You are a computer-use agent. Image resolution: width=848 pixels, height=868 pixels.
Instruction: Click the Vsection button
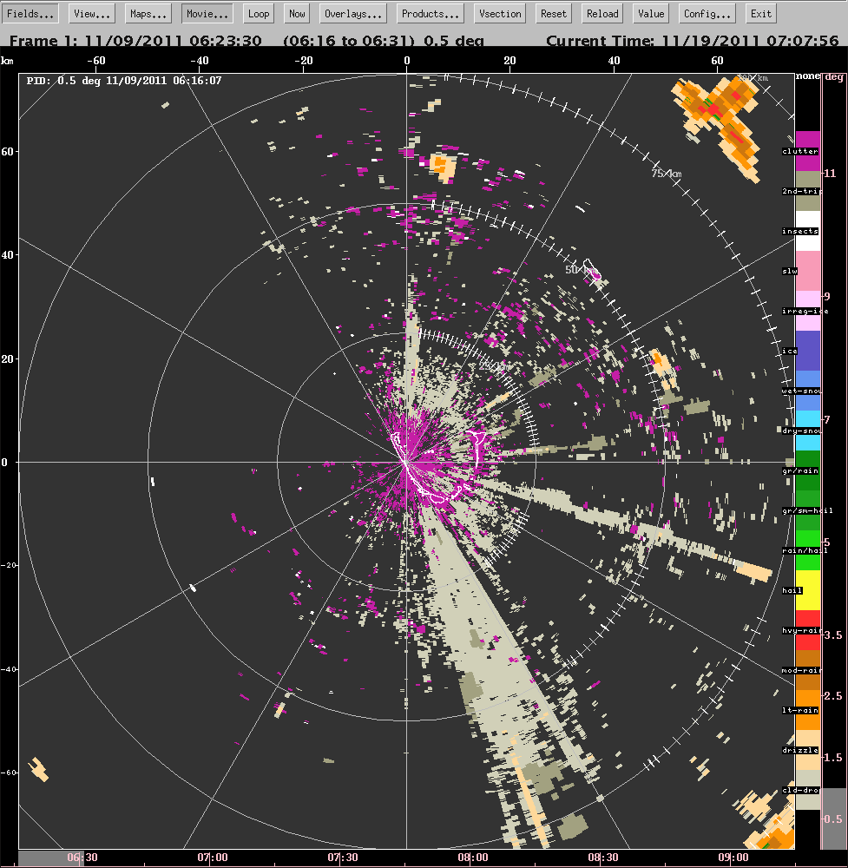pyautogui.click(x=500, y=14)
